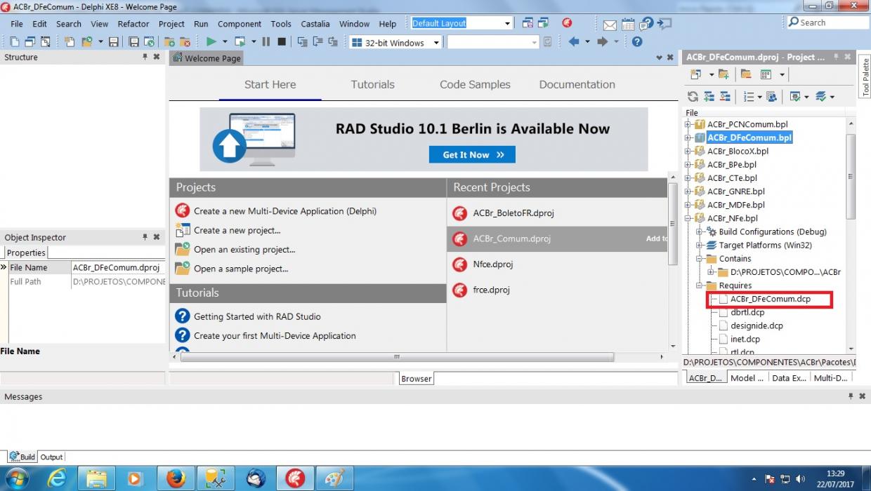The height and width of the screenshot is (491, 871).
Task: Open the Component menu
Action: 240,23
